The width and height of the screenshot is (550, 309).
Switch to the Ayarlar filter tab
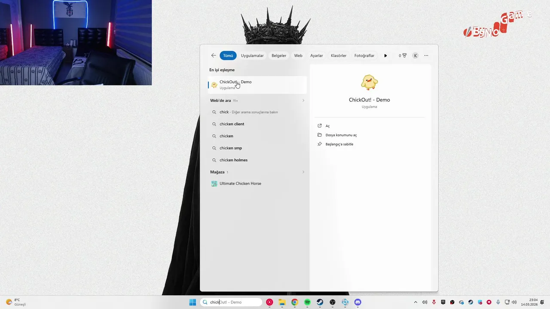pos(317,55)
